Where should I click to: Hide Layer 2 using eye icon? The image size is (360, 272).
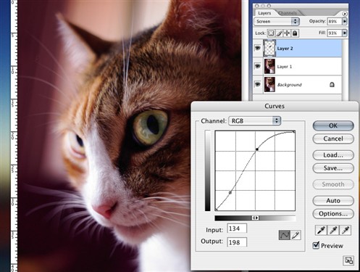[258, 48]
